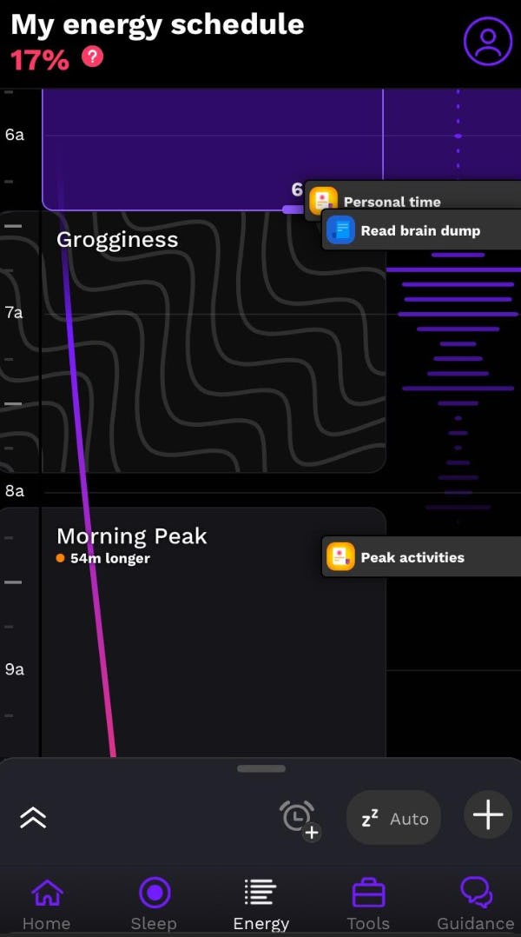This screenshot has width=521, height=937.
Task: Select the alarm clock add icon
Action: 299,818
